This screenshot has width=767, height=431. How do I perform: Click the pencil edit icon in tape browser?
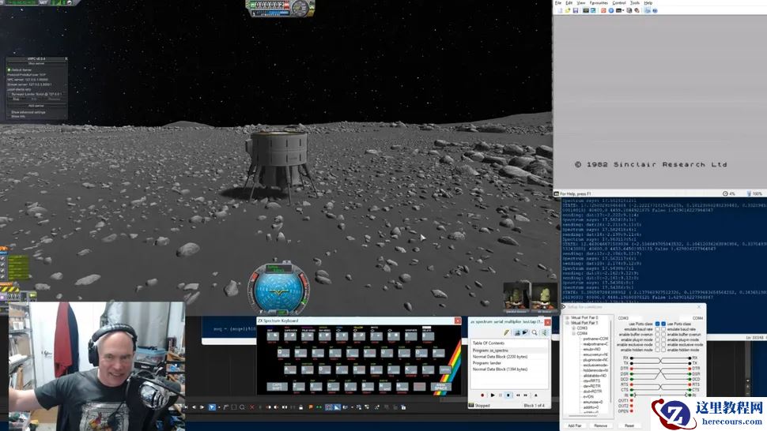(506, 332)
